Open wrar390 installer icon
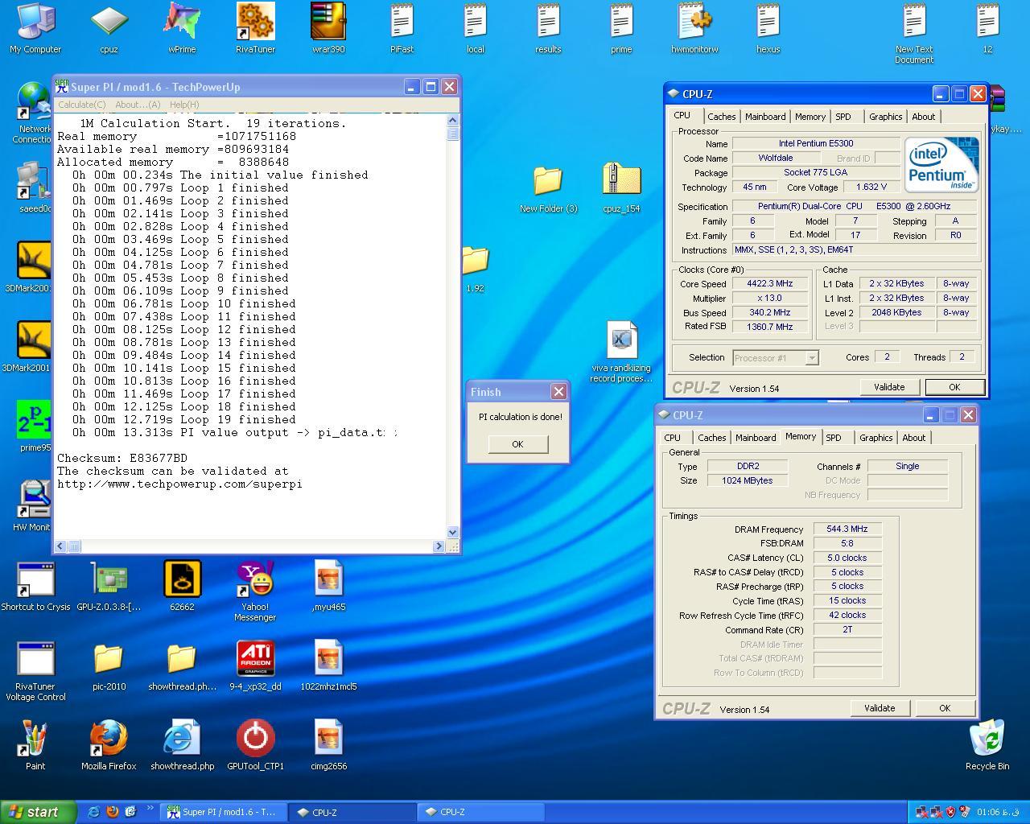 [x=328, y=28]
